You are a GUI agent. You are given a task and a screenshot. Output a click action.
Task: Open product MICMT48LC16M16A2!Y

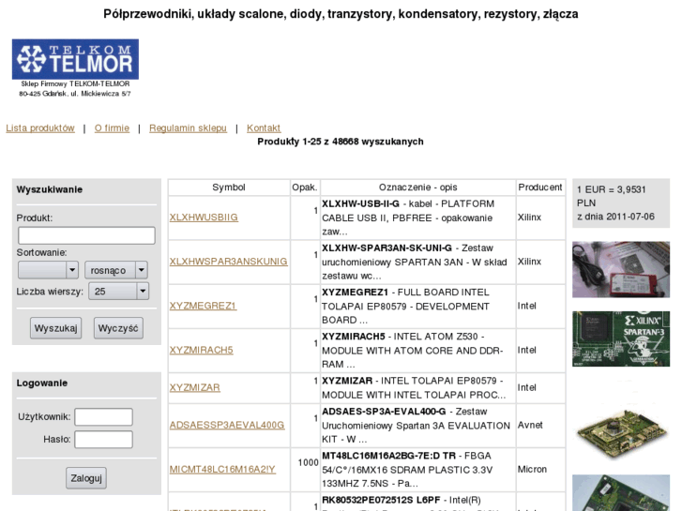tap(222, 469)
